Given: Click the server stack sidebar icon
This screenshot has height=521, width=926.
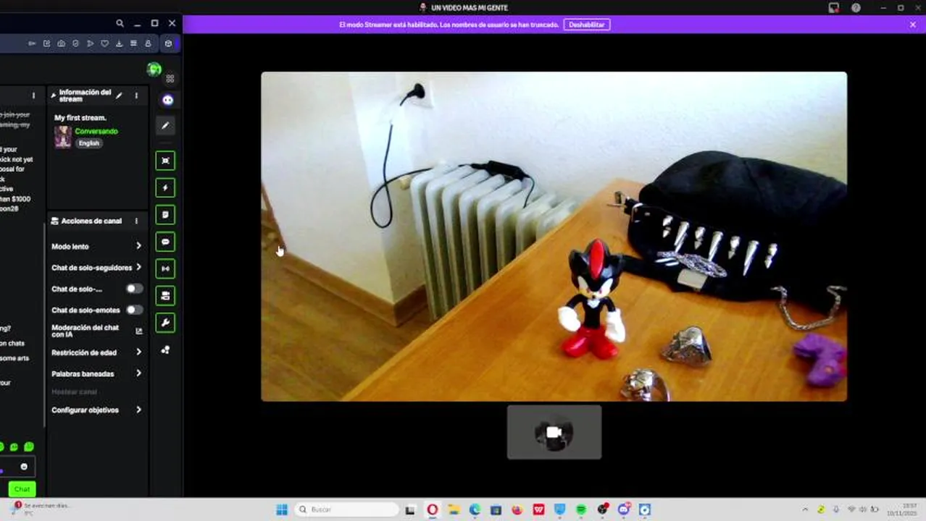Looking at the screenshot, I should point(165,295).
